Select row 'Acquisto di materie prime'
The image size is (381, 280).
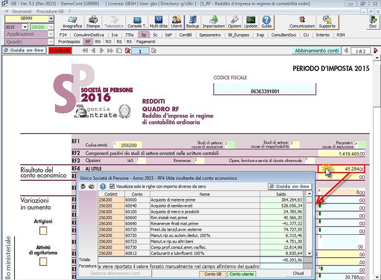coord(201,200)
